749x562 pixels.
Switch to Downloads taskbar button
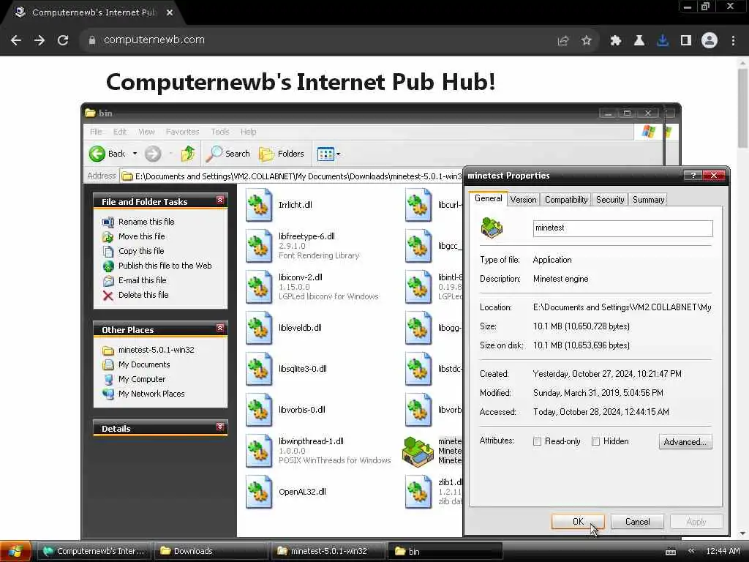[210, 552]
